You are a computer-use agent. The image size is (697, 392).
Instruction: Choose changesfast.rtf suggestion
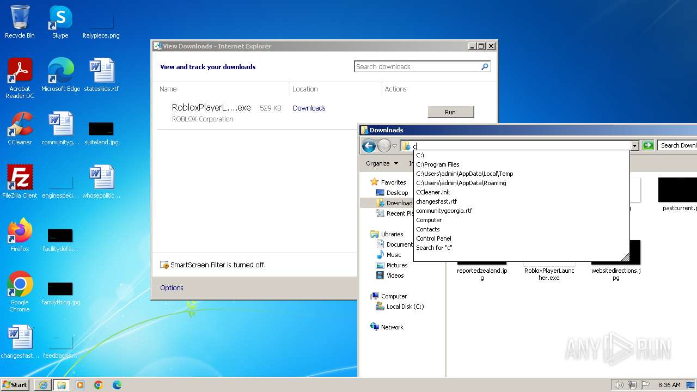[x=521, y=201]
